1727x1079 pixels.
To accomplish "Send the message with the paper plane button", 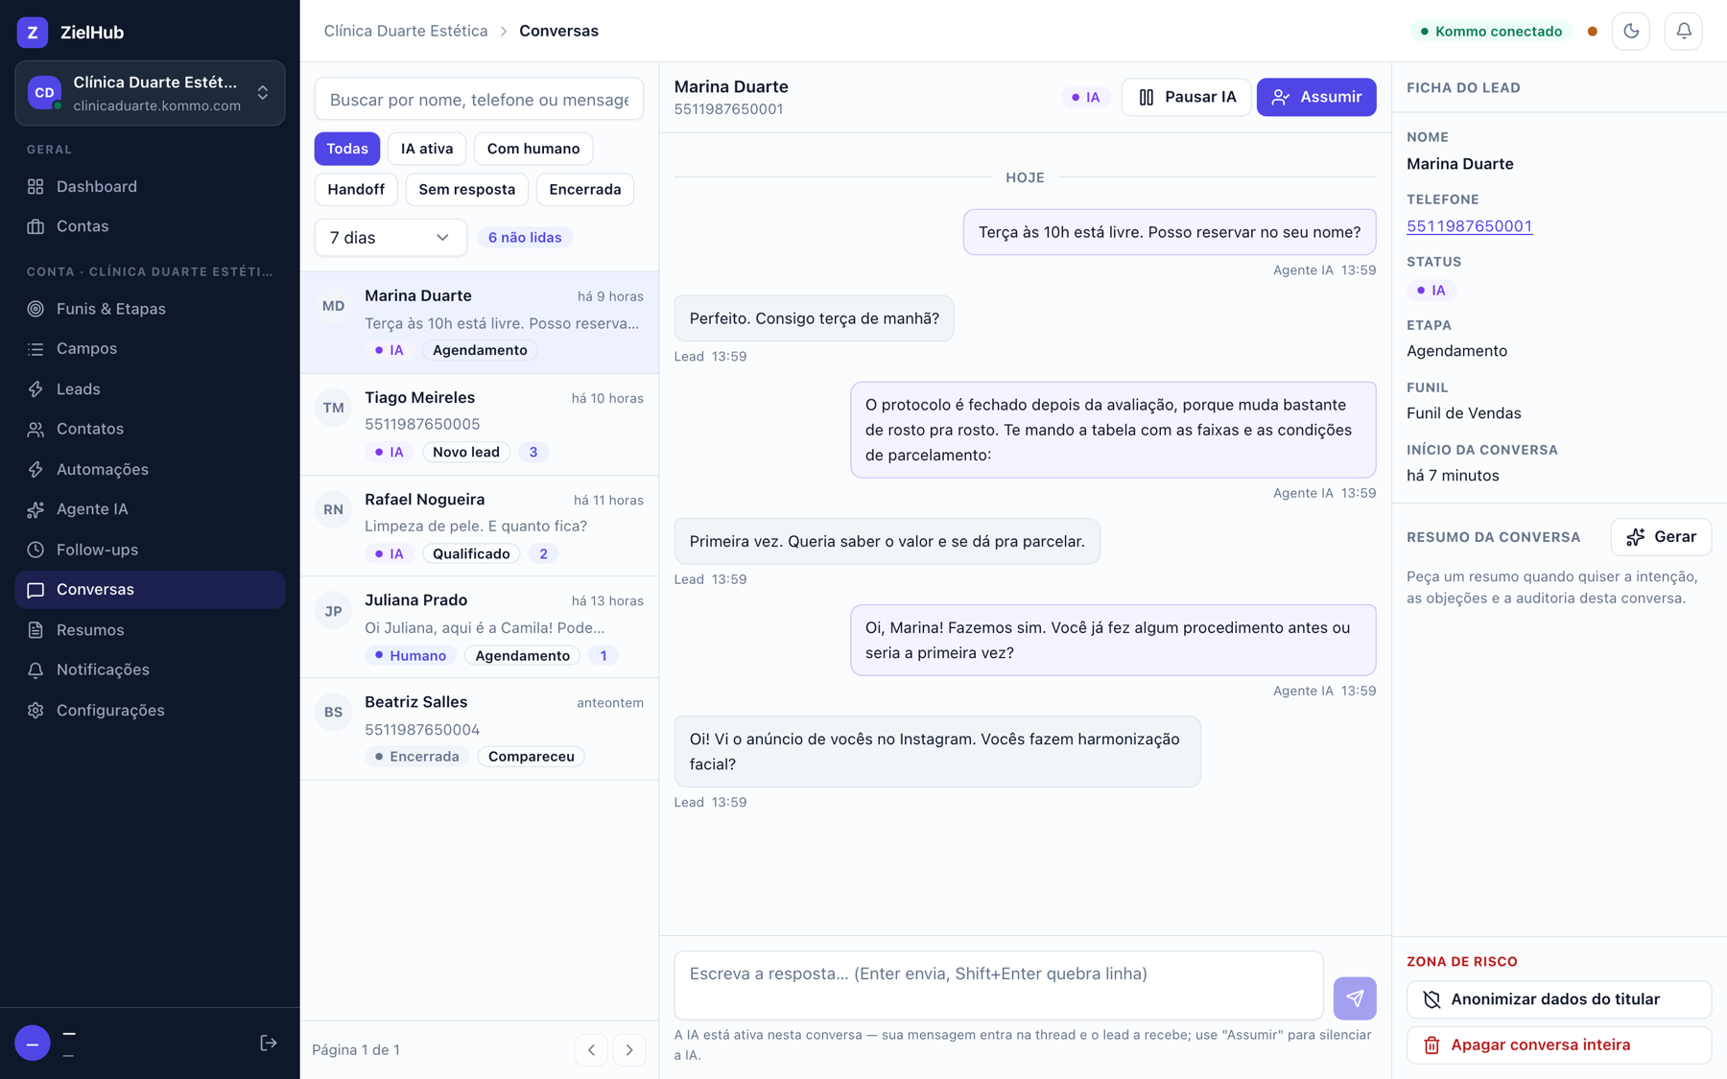I will coord(1354,998).
